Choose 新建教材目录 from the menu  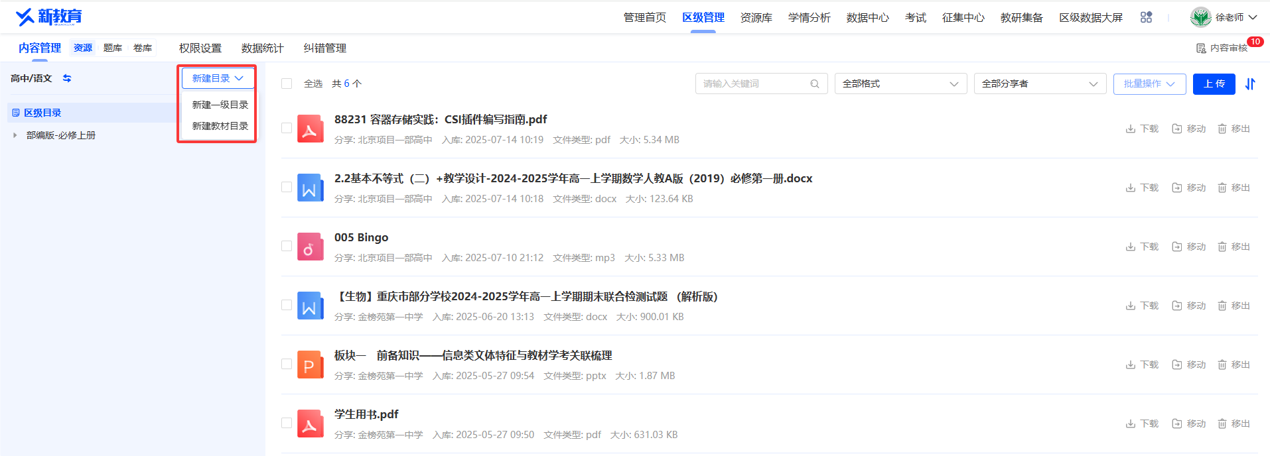click(220, 126)
